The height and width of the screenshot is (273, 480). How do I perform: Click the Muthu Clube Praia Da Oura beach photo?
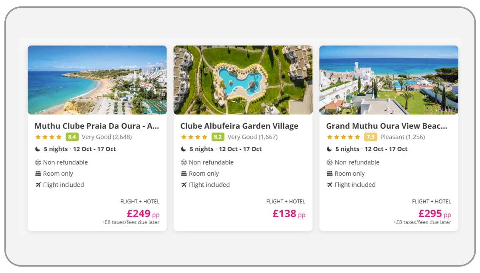click(x=97, y=80)
